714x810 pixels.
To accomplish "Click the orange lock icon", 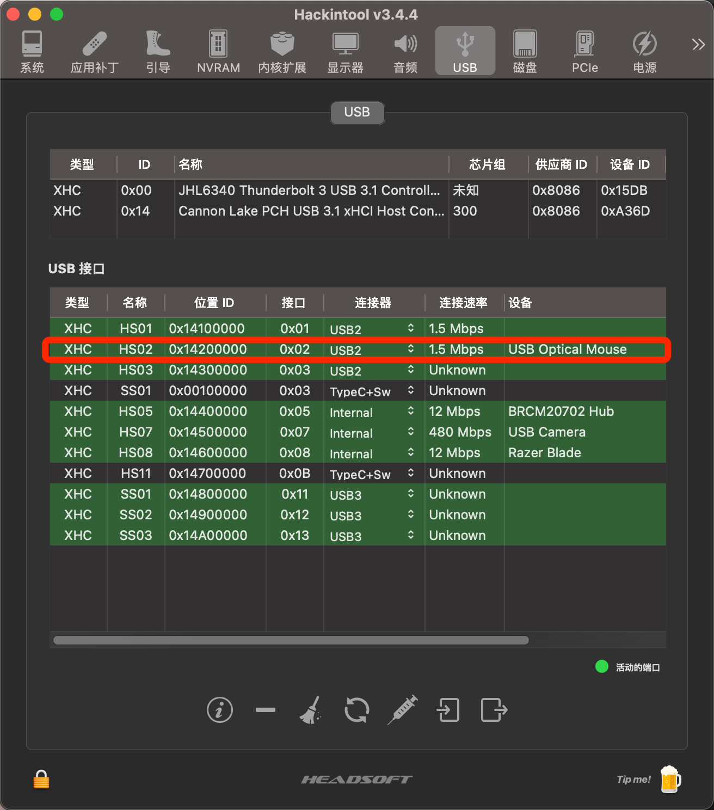I will pos(41,779).
